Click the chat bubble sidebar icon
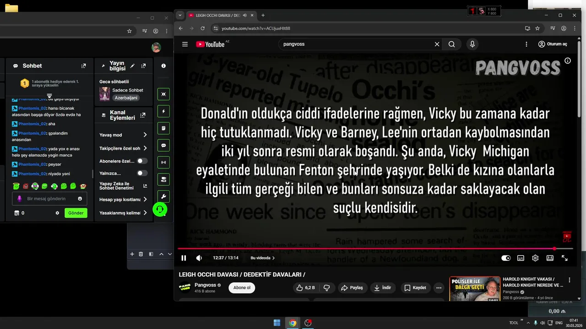The width and height of the screenshot is (586, 329). point(163,145)
